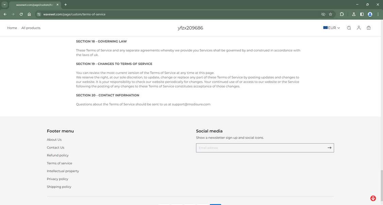The image size is (383, 205).
Task: Submit the newsletter signup arrow button
Action: [329, 148]
